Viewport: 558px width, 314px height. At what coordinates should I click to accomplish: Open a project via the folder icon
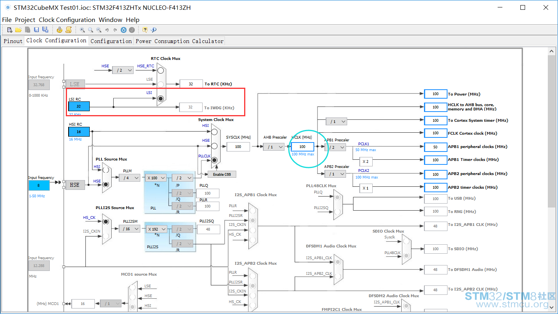tap(18, 30)
